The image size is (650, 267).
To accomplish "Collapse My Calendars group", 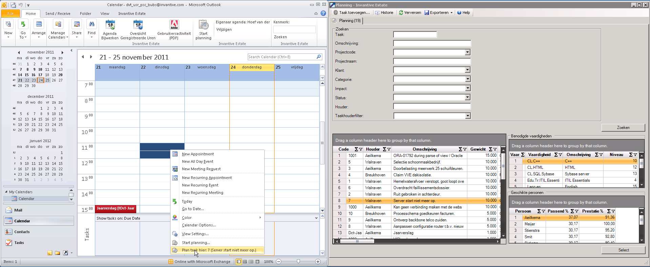I will click(6, 192).
